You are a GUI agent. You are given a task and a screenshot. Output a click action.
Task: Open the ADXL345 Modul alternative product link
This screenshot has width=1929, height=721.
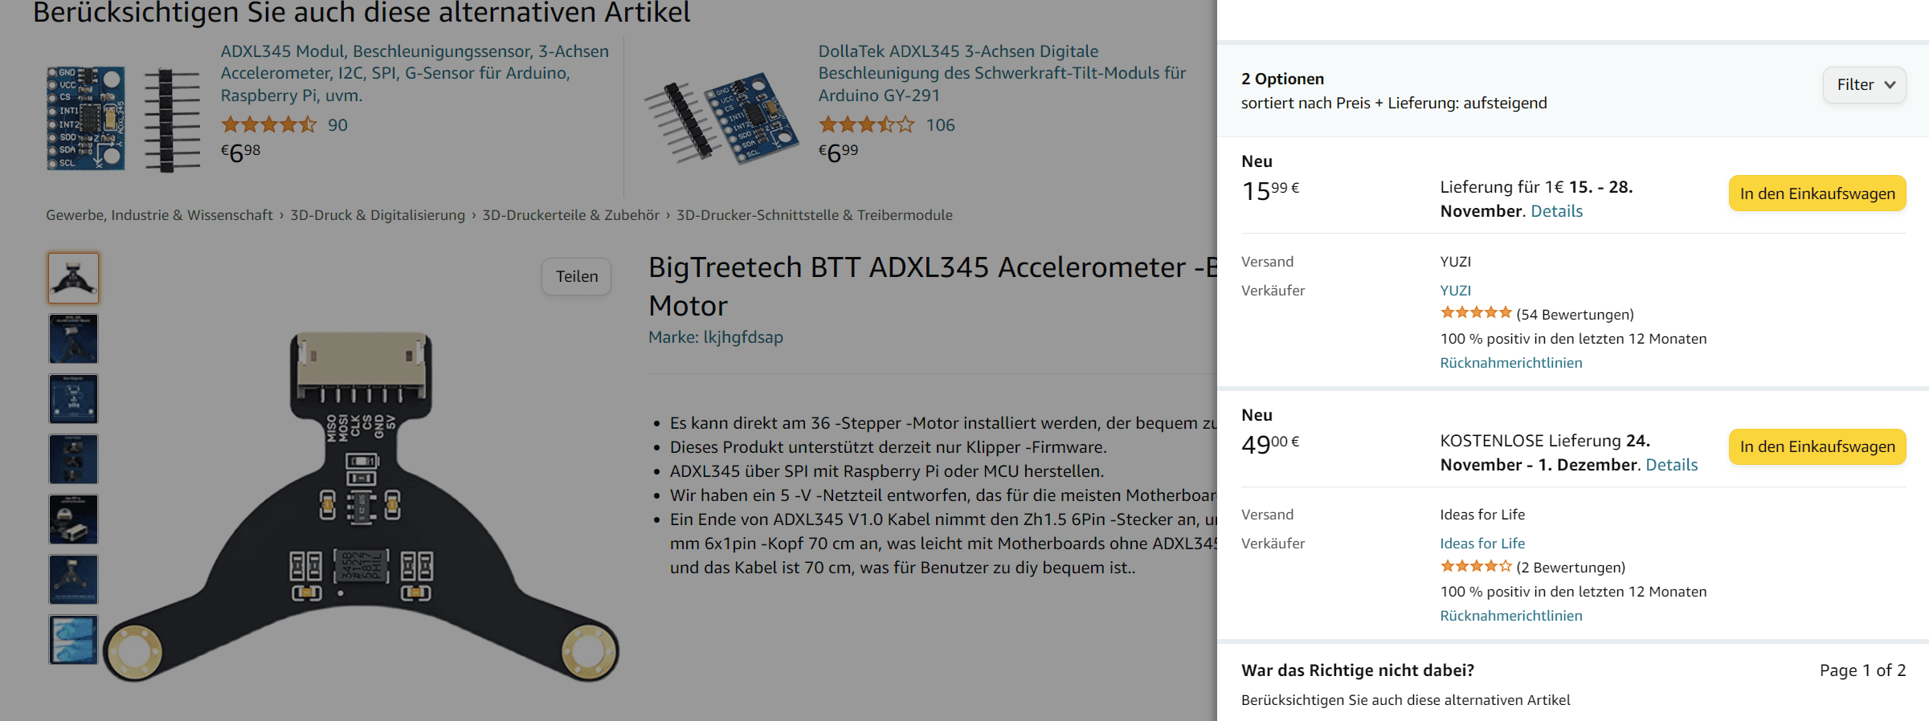(415, 73)
